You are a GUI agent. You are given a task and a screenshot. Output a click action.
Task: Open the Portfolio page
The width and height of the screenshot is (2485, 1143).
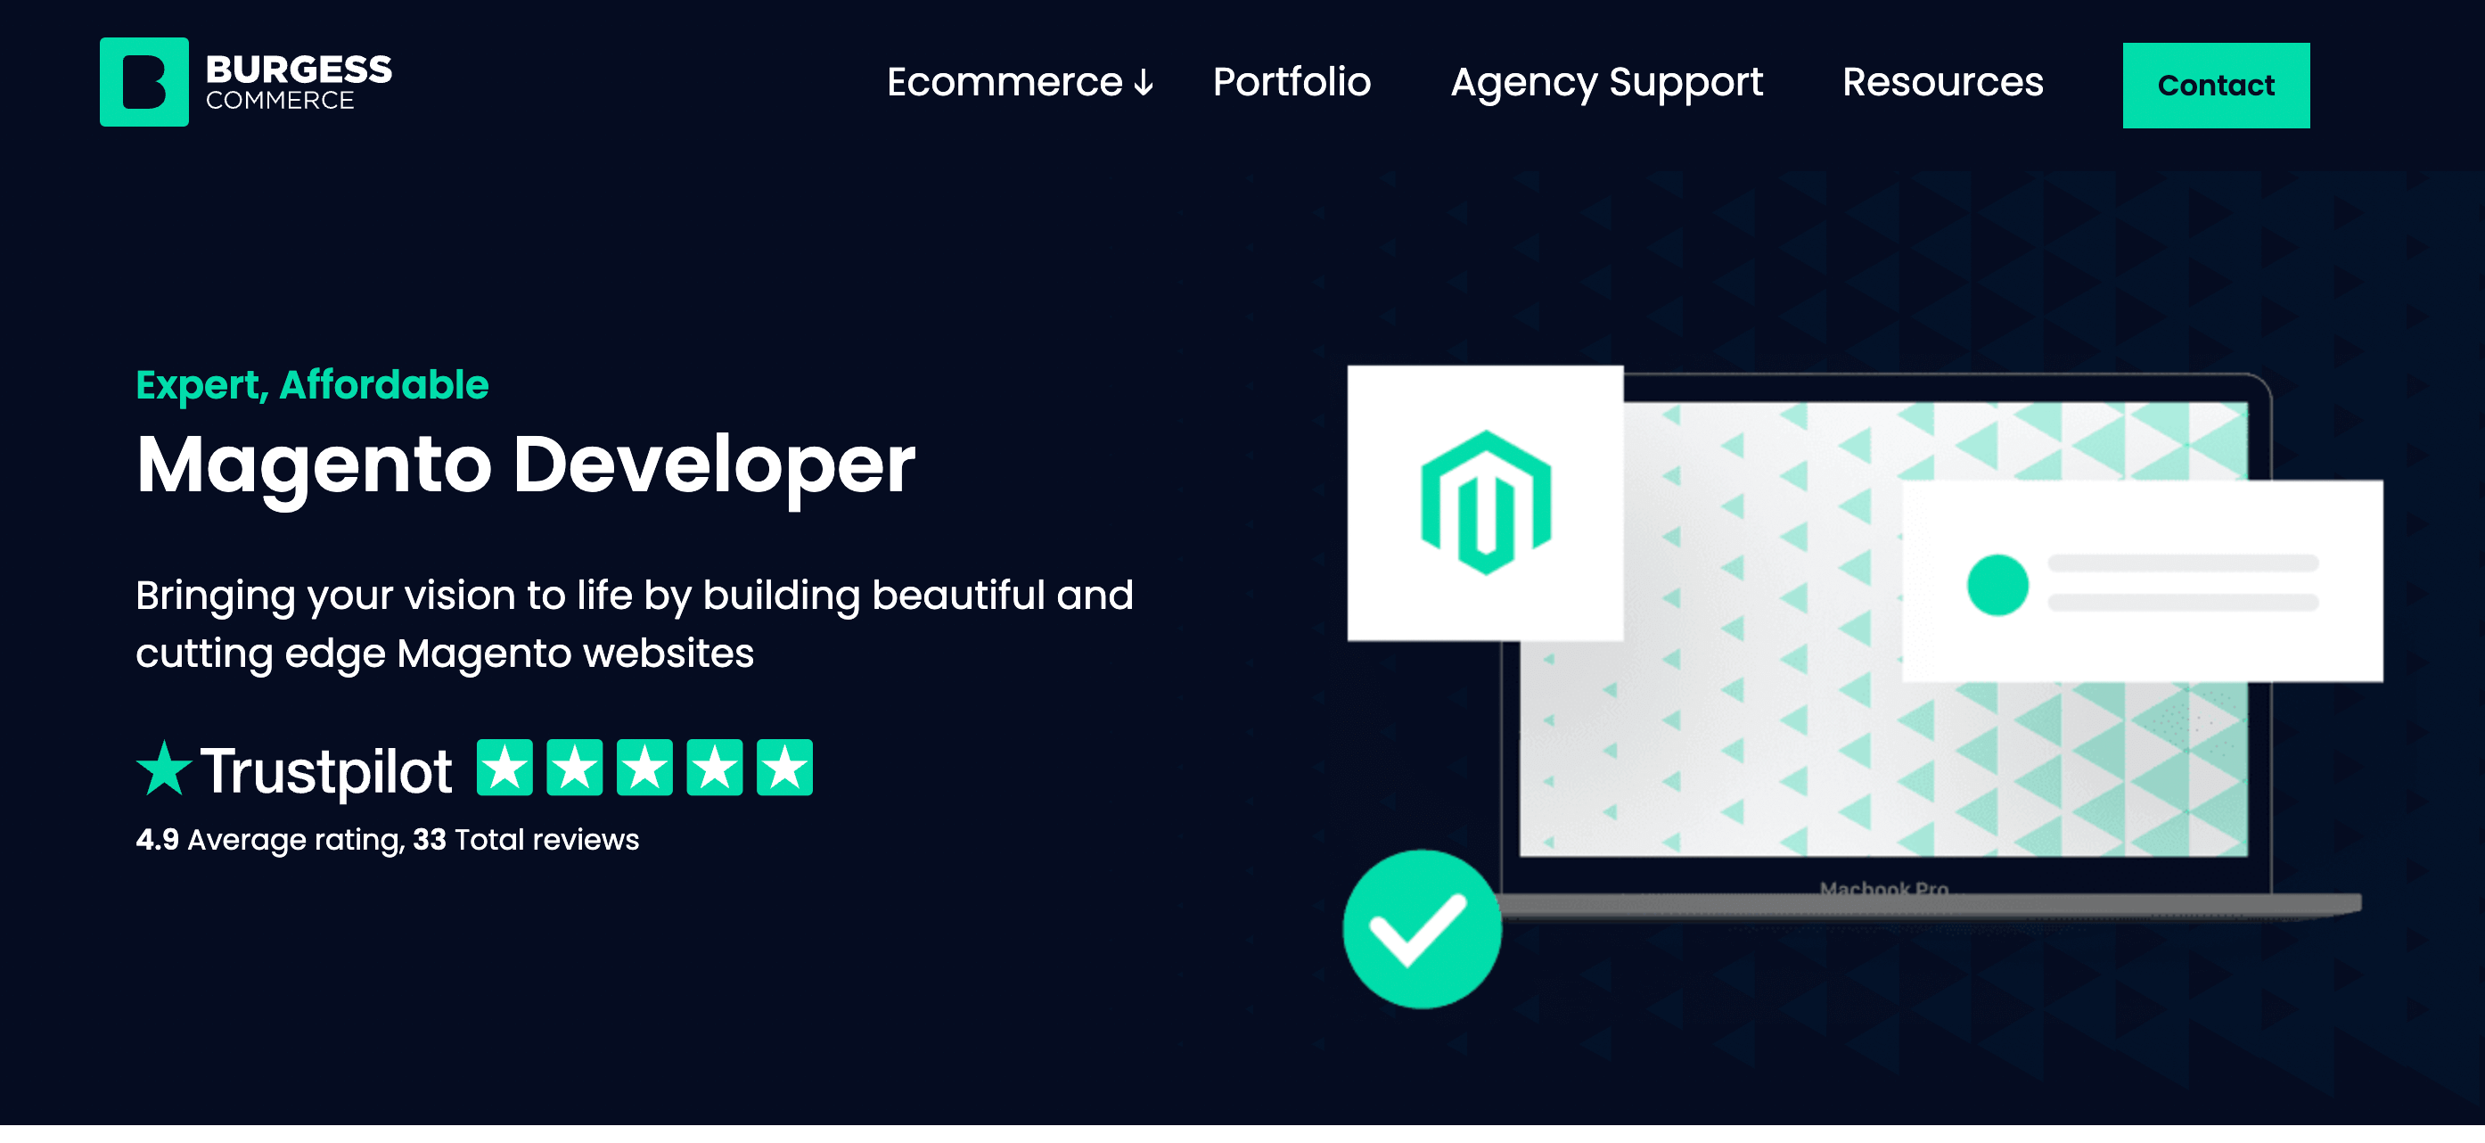pyautogui.click(x=1292, y=82)
